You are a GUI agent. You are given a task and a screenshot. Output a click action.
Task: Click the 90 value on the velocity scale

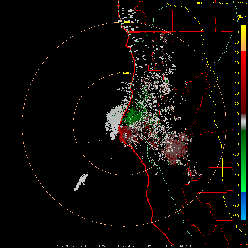(x=237, y=32)
